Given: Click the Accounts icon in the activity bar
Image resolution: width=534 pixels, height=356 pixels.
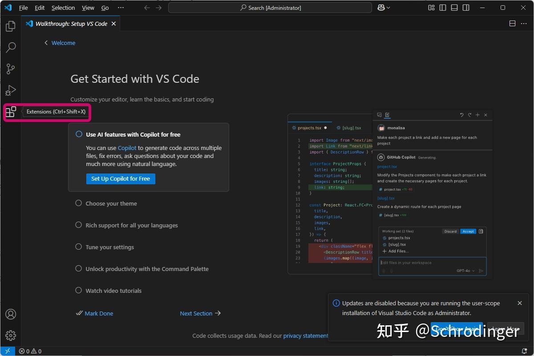Looking at the screenshot, I should (11, 314).
